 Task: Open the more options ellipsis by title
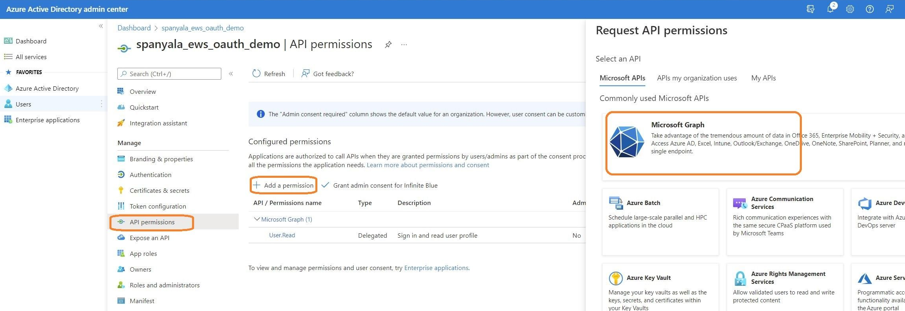(x=404, y=45)
